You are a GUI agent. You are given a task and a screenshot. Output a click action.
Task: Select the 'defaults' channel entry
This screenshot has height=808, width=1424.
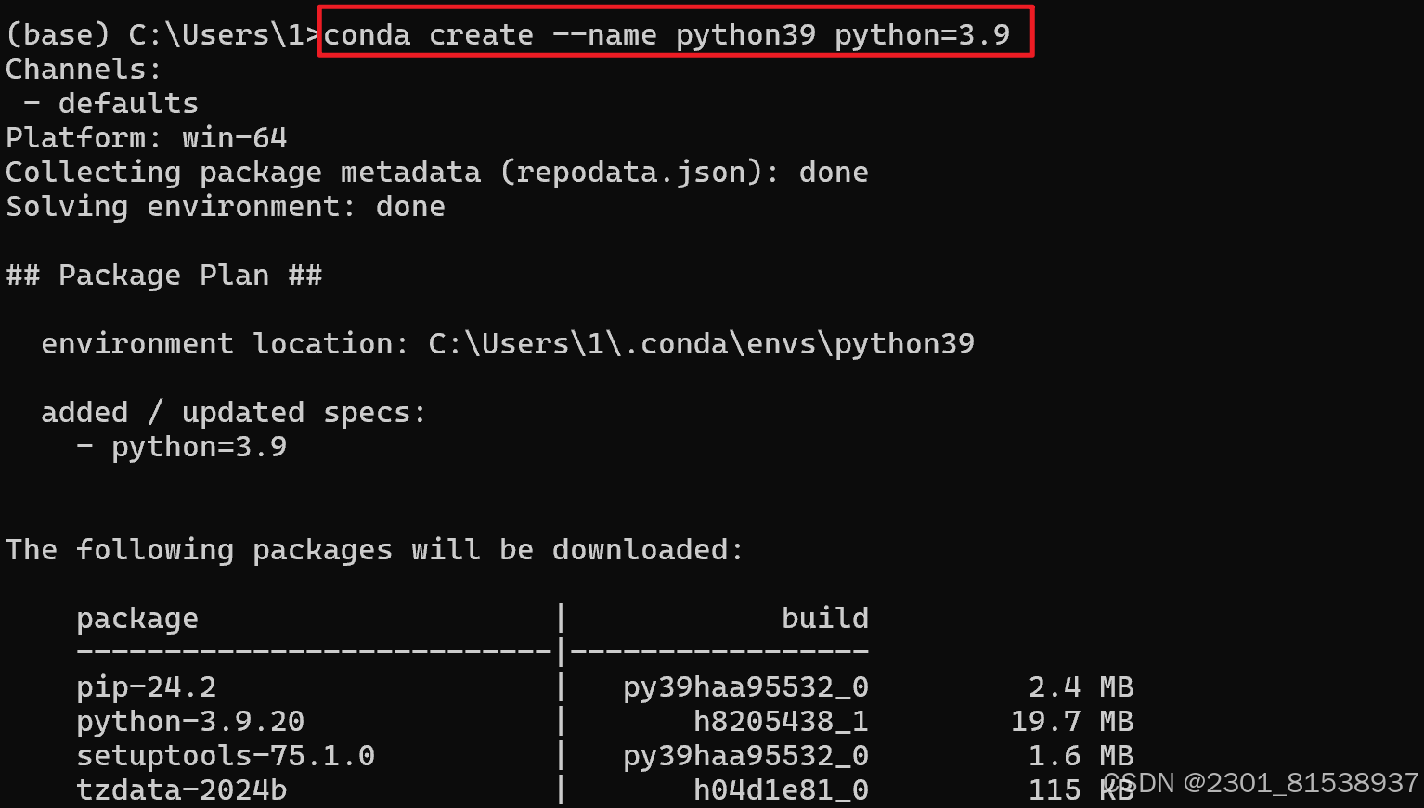coord(127,103)
